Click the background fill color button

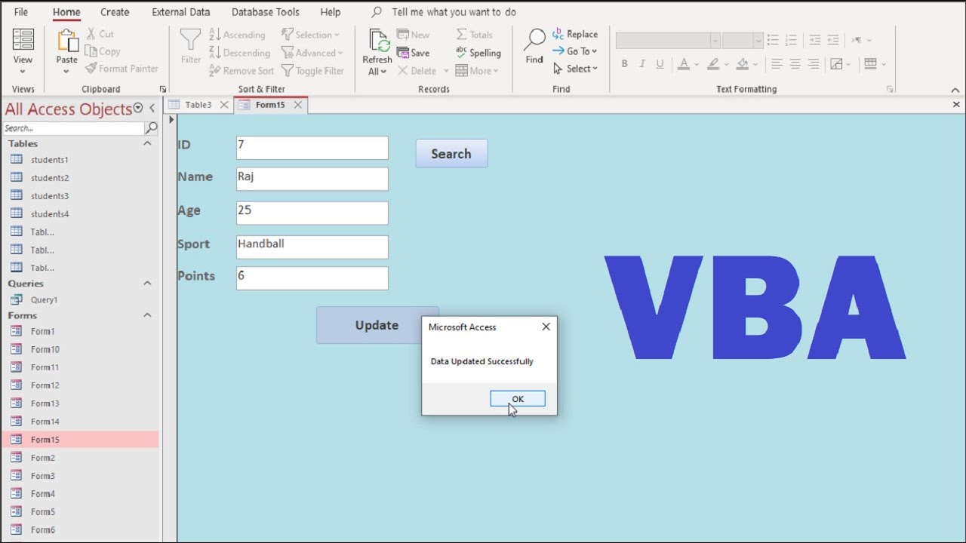point(743,64)
